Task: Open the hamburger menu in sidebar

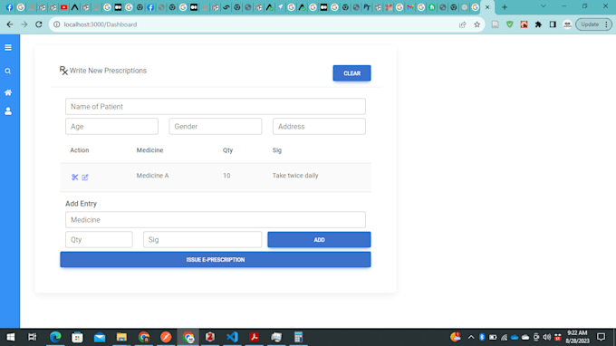Action: pos(8,47)
